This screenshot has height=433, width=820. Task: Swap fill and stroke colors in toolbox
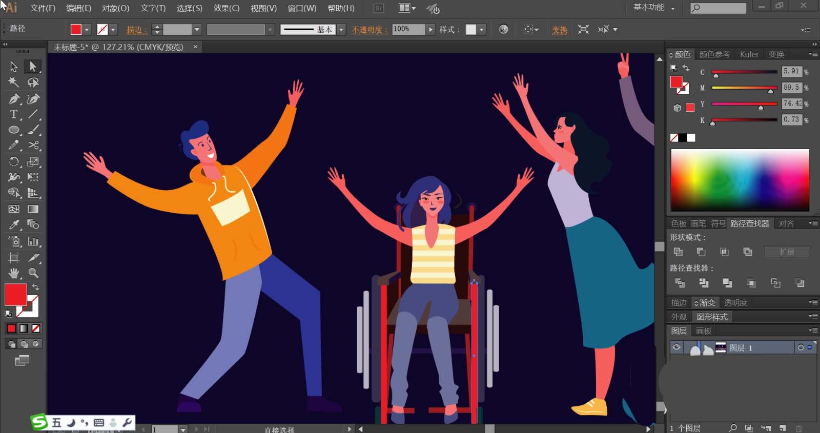35,287
